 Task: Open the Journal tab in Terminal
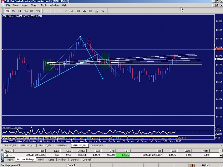87,160
